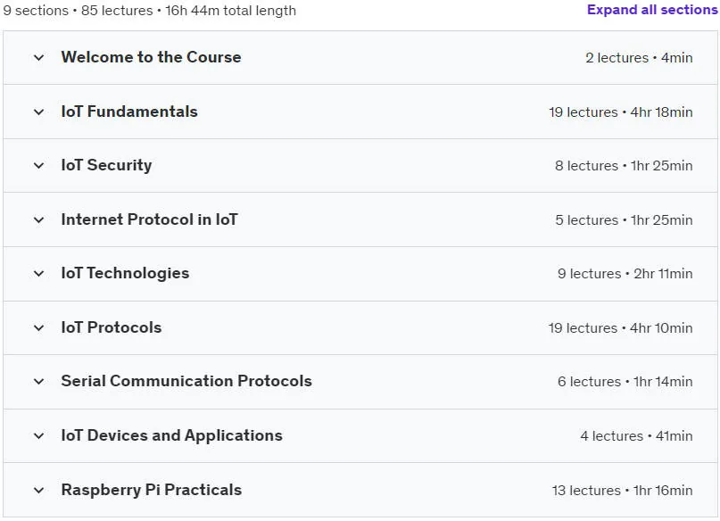Click the IoT Protocols chevron icon
This screenshot has width=720, height=521.
point(39,328)
